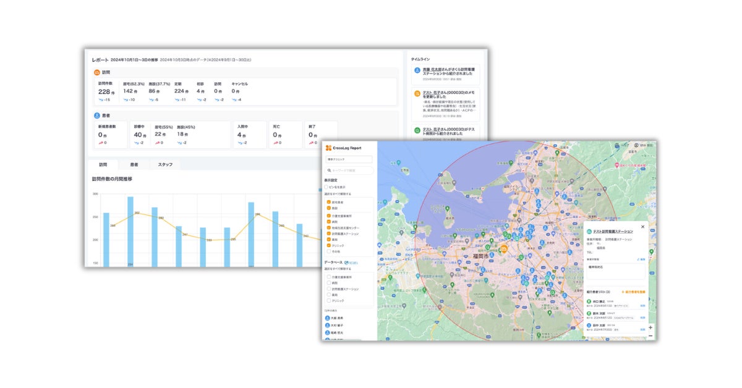
Task: Click the orange clinic marker on map
Action: tap(504, 250)
